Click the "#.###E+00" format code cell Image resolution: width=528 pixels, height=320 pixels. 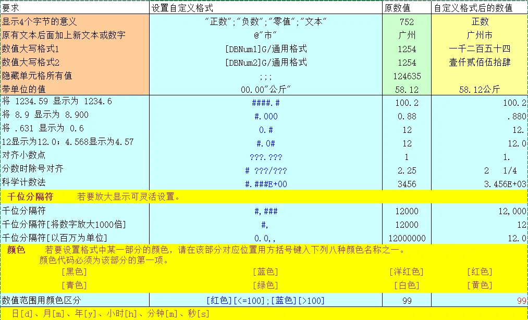click(x=266, y=184)
